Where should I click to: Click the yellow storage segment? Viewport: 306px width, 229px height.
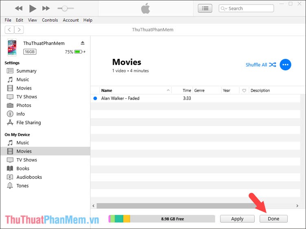127,219
